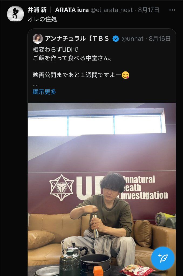This screenshot has height=276, width=183.
Task: Open the post text オレの住処
Action: tap(42, 19)
